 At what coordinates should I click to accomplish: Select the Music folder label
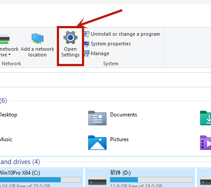click(6, 139)
